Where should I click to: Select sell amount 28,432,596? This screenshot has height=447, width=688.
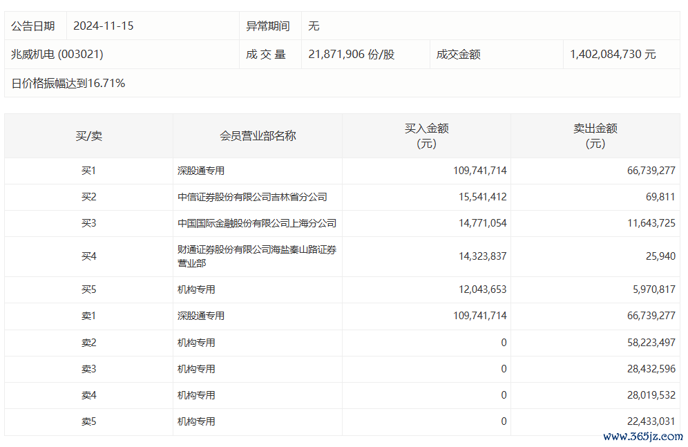[x=651, y=369]
